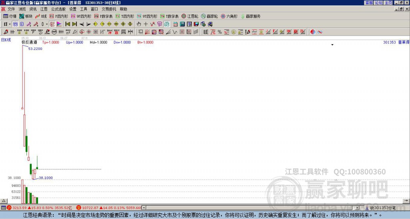This screenshot has width=410, height=219.
Task: Open 赢家服务 with dollar icon
Action: (251, 16)
